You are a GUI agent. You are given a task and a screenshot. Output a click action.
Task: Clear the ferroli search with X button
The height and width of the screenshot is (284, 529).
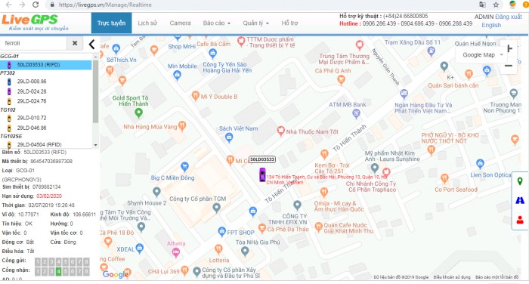75,43
